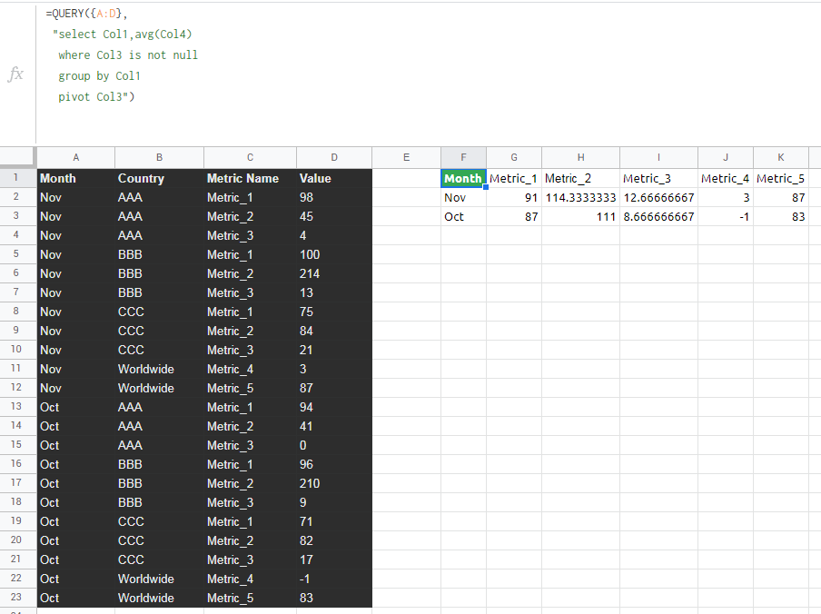Select column E header
The height and width of the screenshot is (614, 821).
click(x=406, y=157)
